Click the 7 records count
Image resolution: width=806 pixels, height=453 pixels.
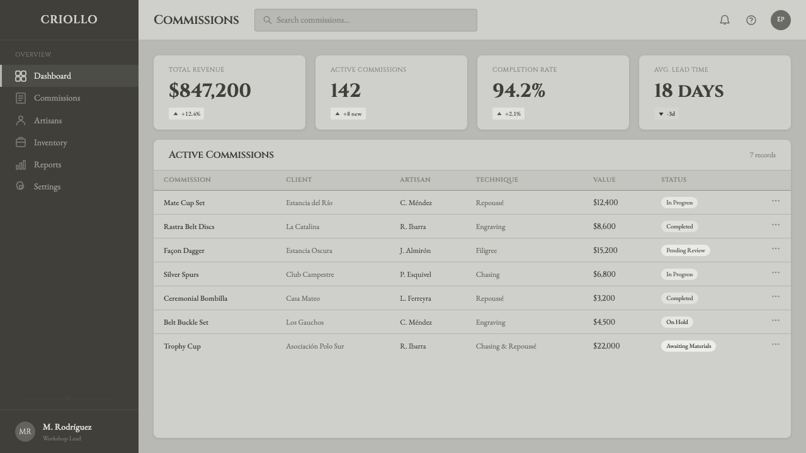tap(763, 155)
